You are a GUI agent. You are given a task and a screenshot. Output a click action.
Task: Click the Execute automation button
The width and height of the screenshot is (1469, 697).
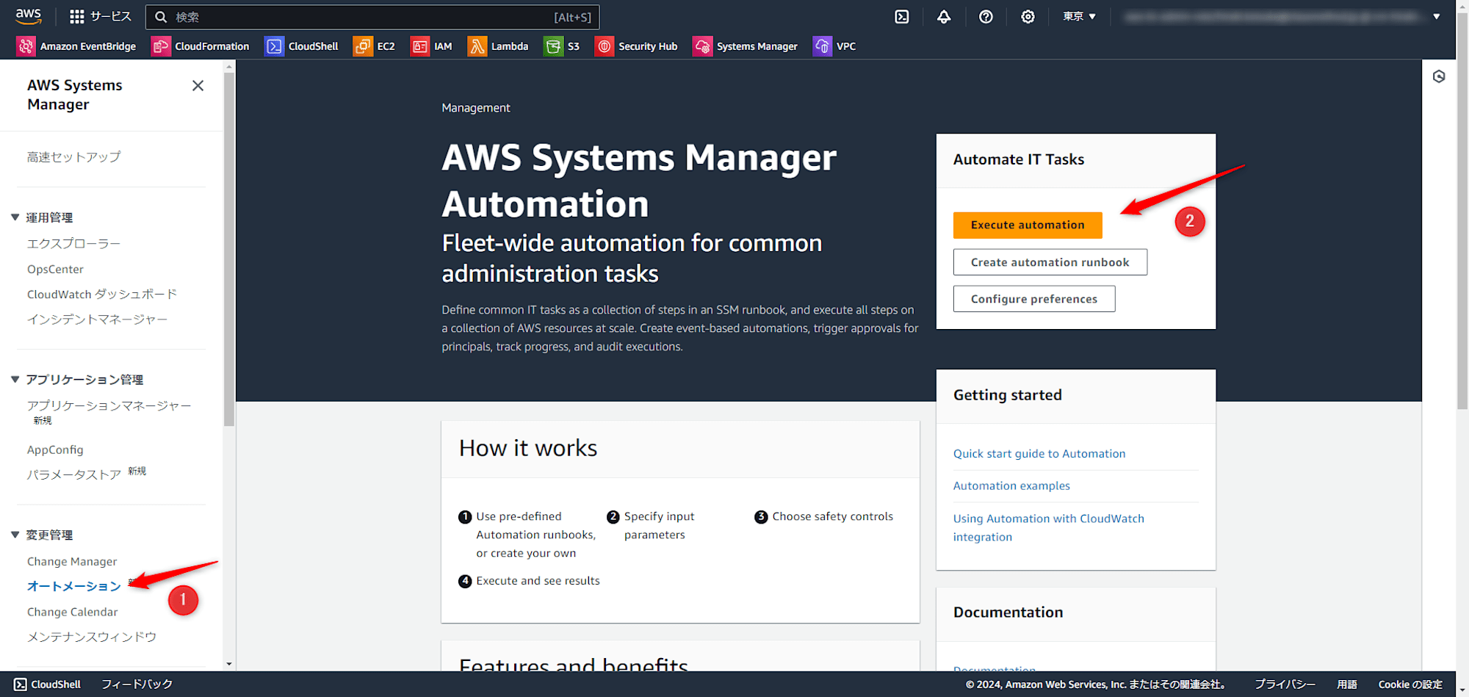(1028, 225)
